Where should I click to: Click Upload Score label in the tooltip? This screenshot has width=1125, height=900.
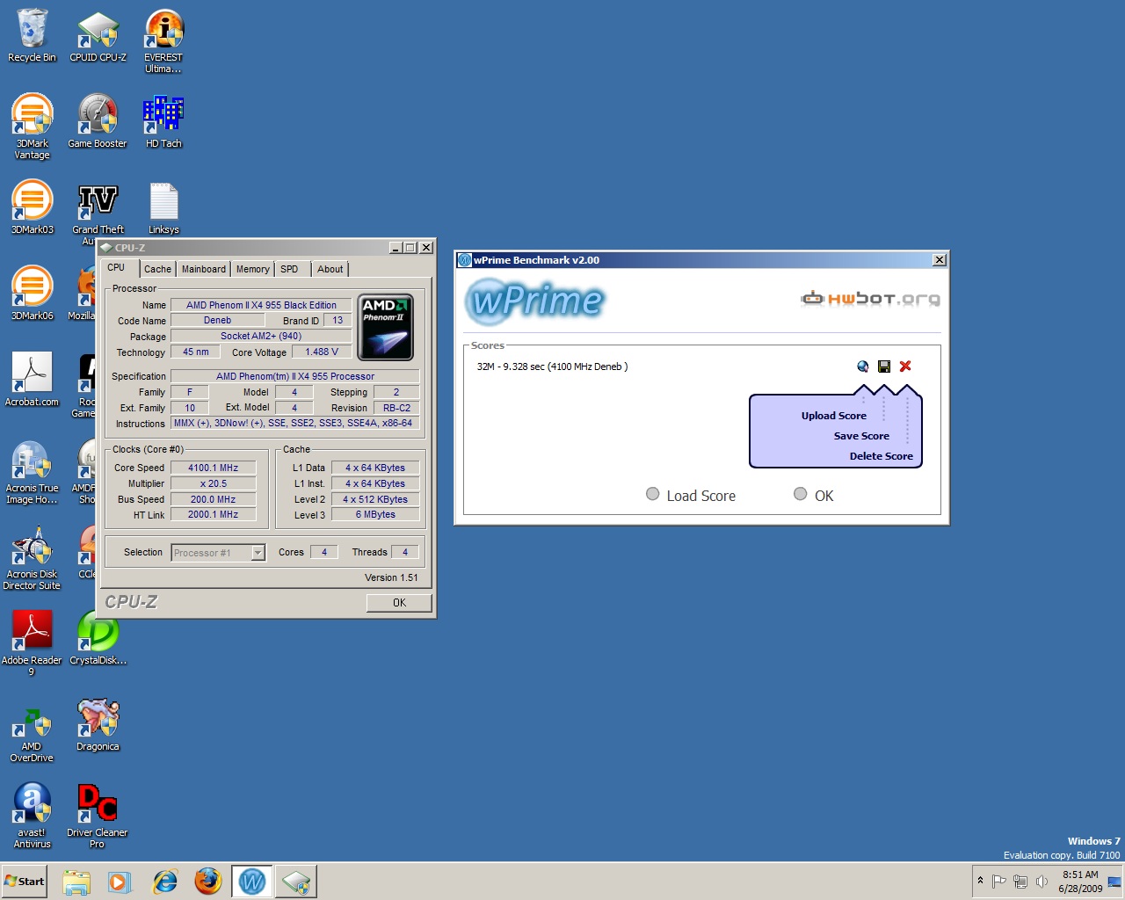[833, 416]
